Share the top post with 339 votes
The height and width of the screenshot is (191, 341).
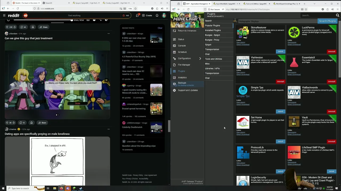(43, 27)
